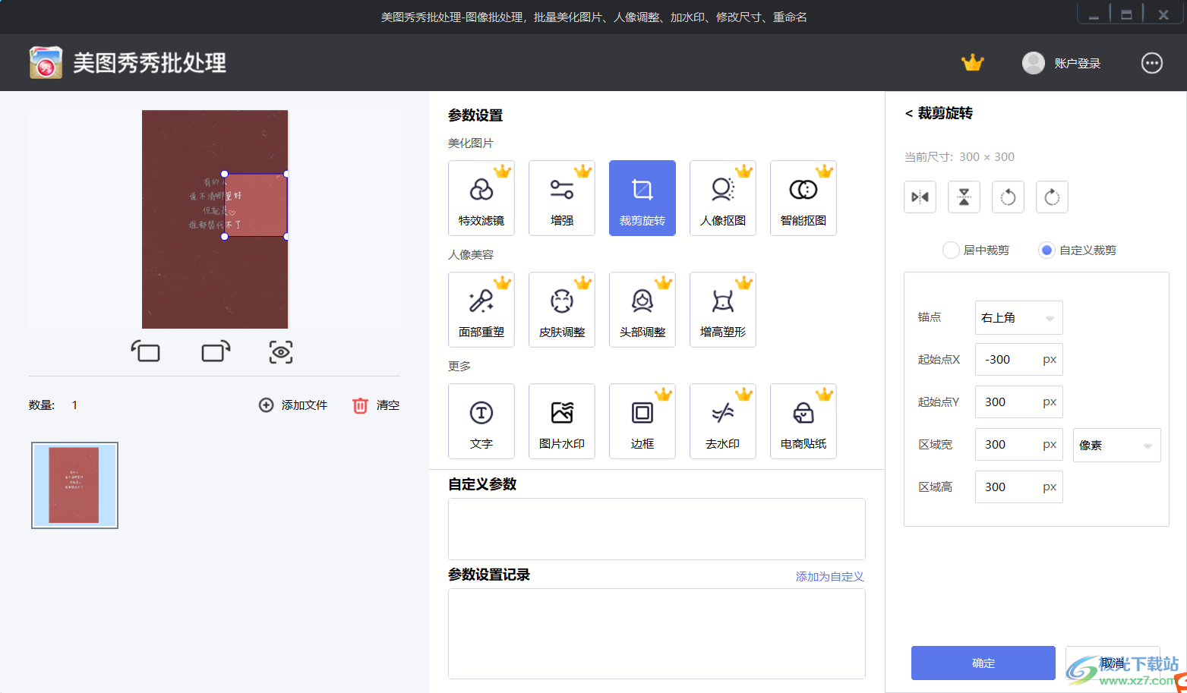
Task: Select the 图片水印 image watermark tool
Action: 562,421
